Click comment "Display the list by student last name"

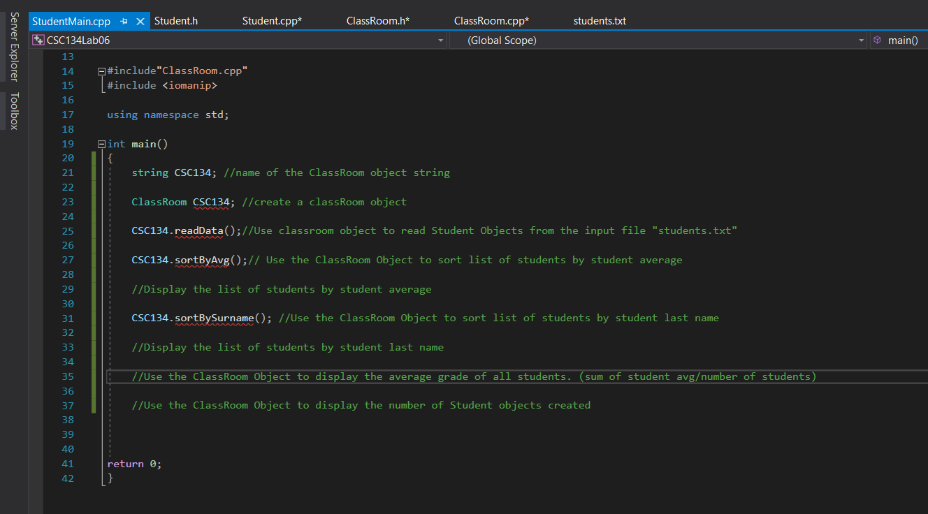click(288, 347)
